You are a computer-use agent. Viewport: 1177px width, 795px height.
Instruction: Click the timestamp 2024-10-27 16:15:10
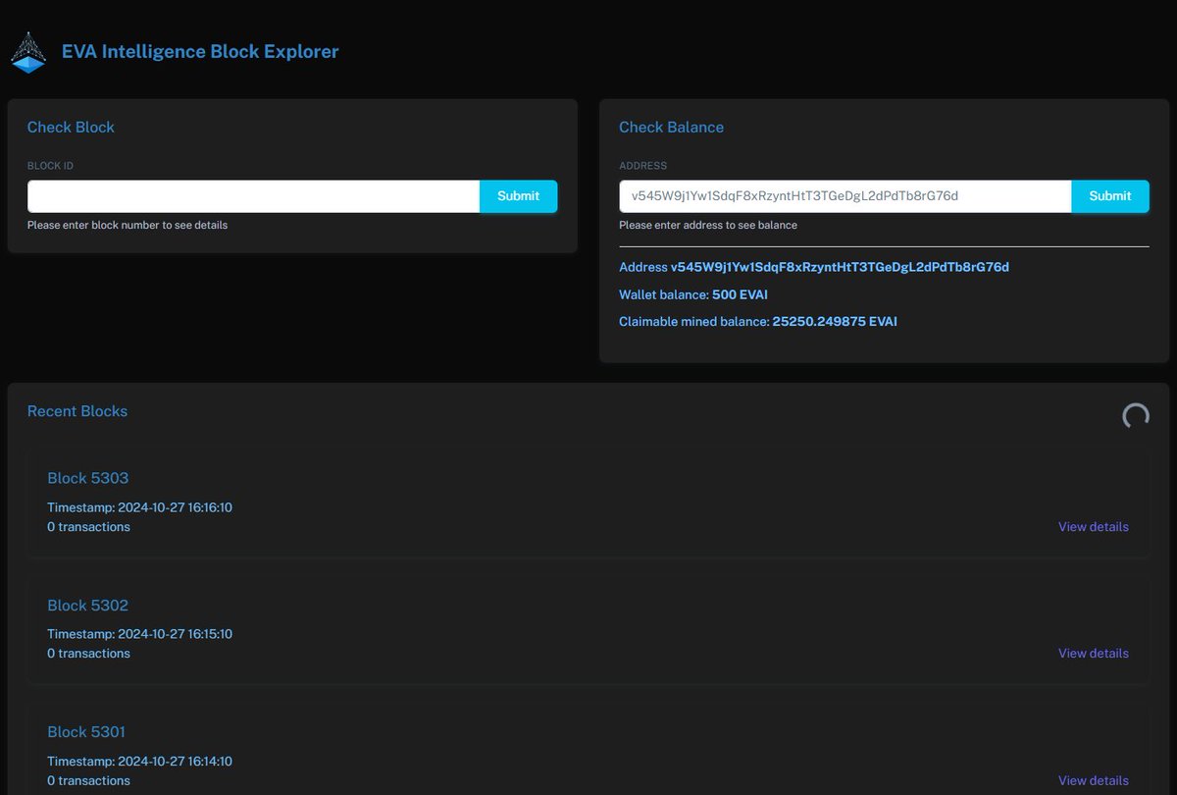click(139, 634)
